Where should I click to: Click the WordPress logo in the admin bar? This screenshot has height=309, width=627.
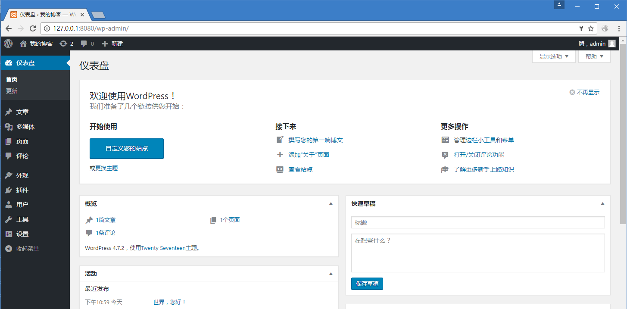(x=8, y=44)
